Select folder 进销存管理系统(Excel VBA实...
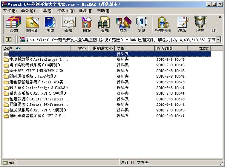The height and width of the screenshot is (167, 225). [x=39, y=82]
